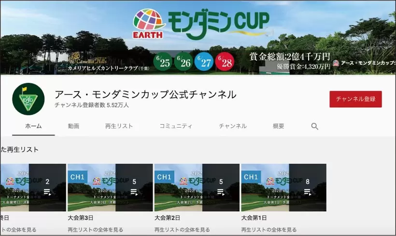The image size is (396, 236).
Task: Click the green 6/25 date circle
Action: 162,62
